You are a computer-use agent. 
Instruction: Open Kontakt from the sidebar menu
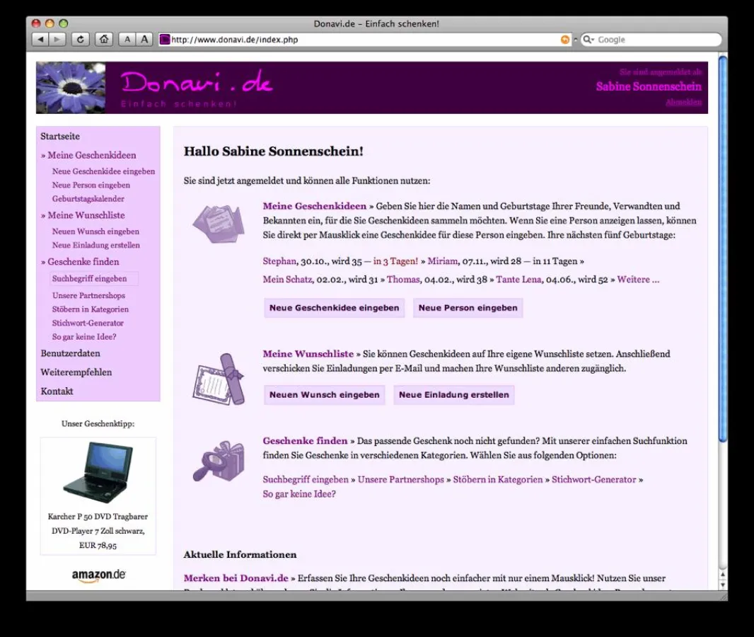(x=56, y=391)
